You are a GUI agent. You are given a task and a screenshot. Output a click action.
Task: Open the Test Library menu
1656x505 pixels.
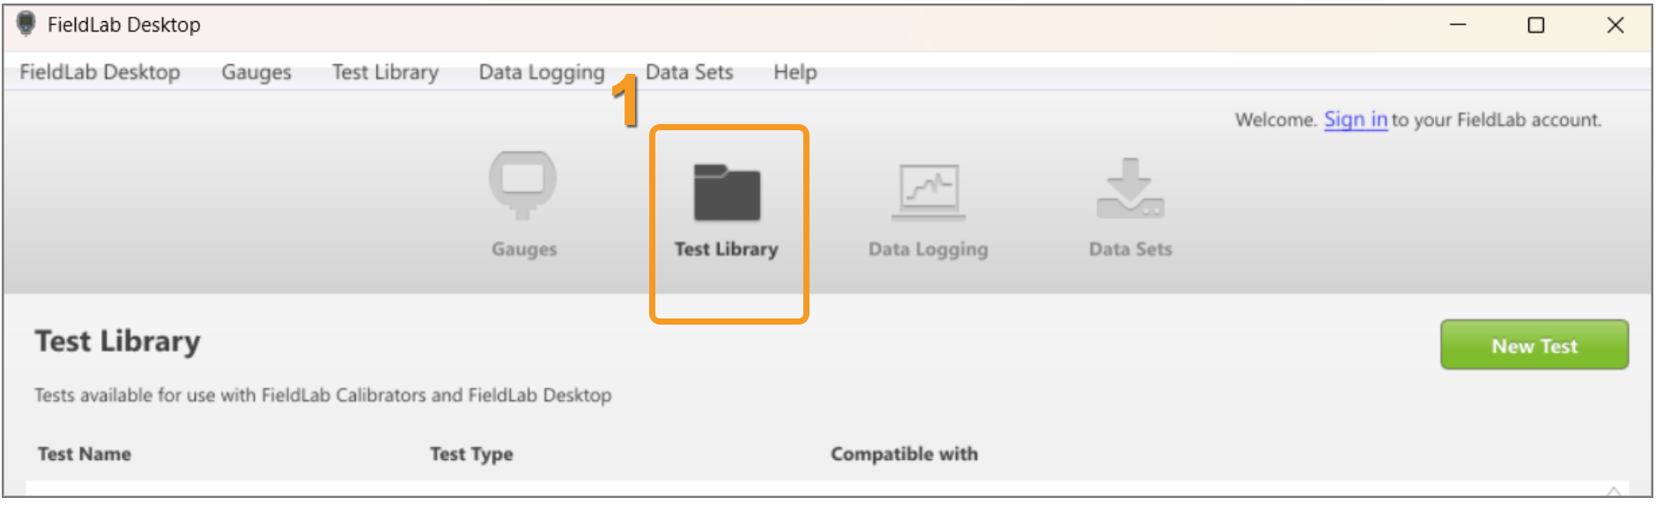[385, 72]
